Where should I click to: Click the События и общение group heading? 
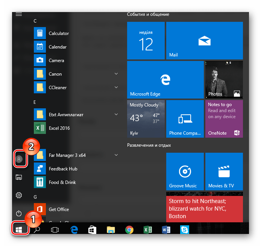pos(148,14)
